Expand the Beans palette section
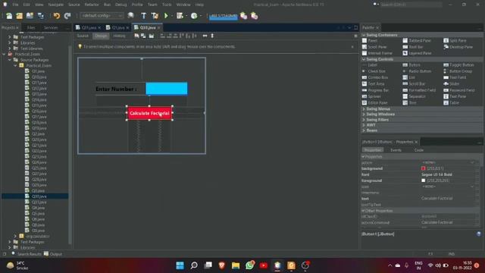The width and height of the screenshot is (485, 273). coord(364,130)
